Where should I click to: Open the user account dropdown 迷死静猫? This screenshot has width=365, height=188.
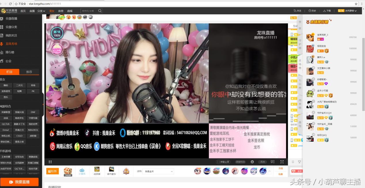[x=348, y=11]
